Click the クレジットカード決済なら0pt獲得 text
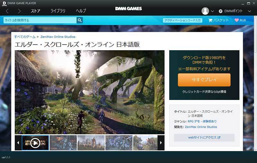Image resolution: width=257 pixels, height=163 pixels. 204,92
